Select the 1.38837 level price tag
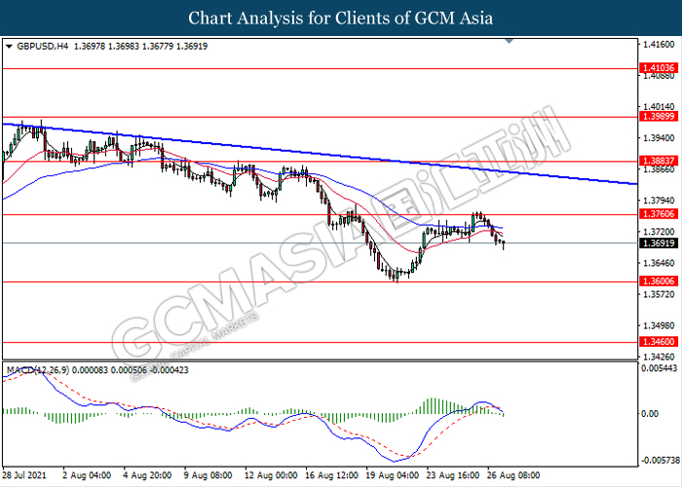This screenshot has height=487, width=682. tap(657, 162)
